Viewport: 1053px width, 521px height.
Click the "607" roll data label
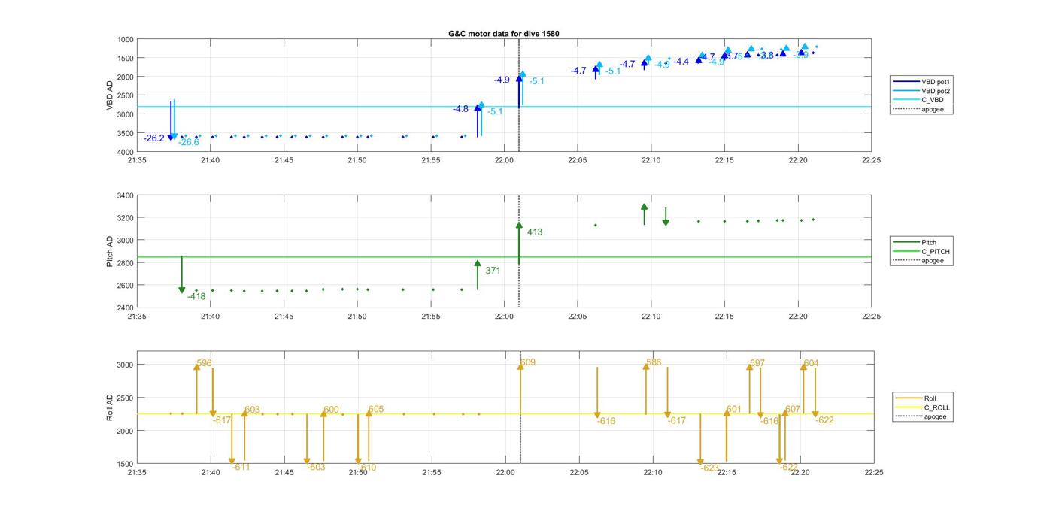(793, 410)
